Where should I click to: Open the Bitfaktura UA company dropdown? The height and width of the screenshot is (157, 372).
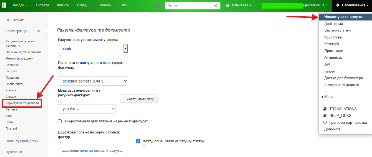pyautogui.click(x=240, y=5)
